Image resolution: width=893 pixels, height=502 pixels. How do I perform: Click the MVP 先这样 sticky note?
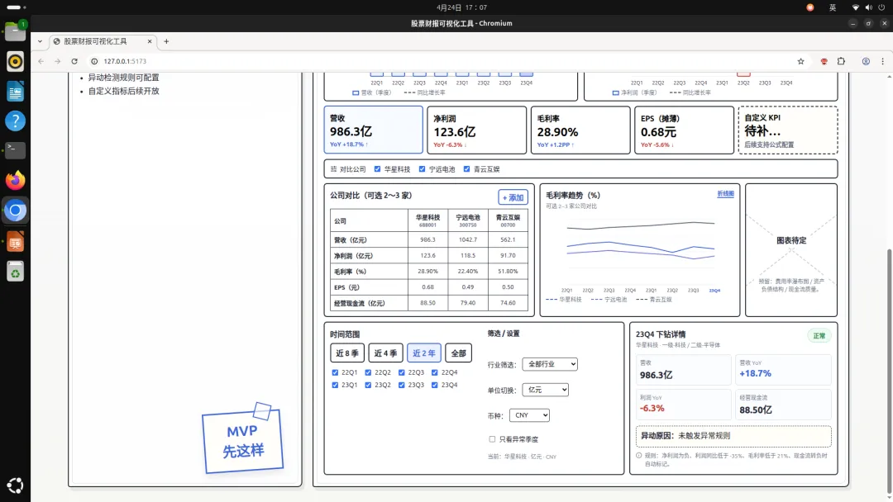242,439
